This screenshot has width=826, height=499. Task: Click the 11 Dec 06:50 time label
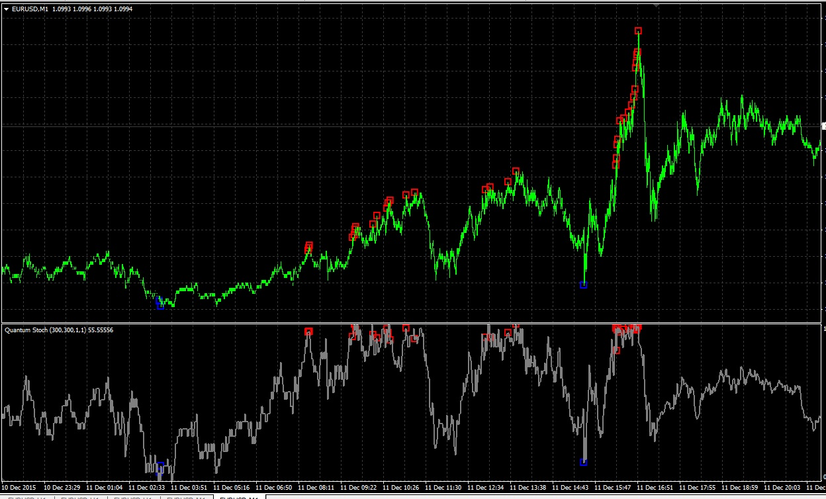pyautogui.click(x=274, y=487)
